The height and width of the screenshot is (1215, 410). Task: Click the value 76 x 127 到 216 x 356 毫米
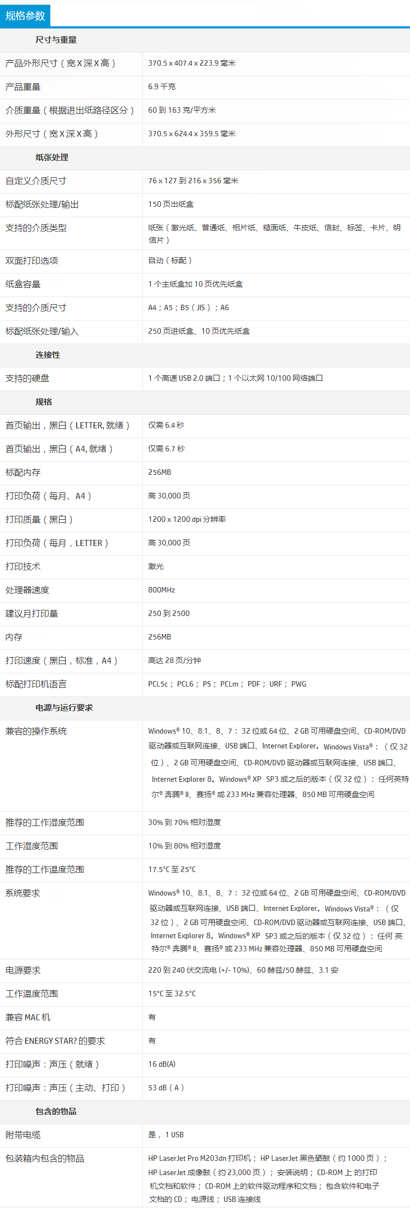(x=194, y=181)
